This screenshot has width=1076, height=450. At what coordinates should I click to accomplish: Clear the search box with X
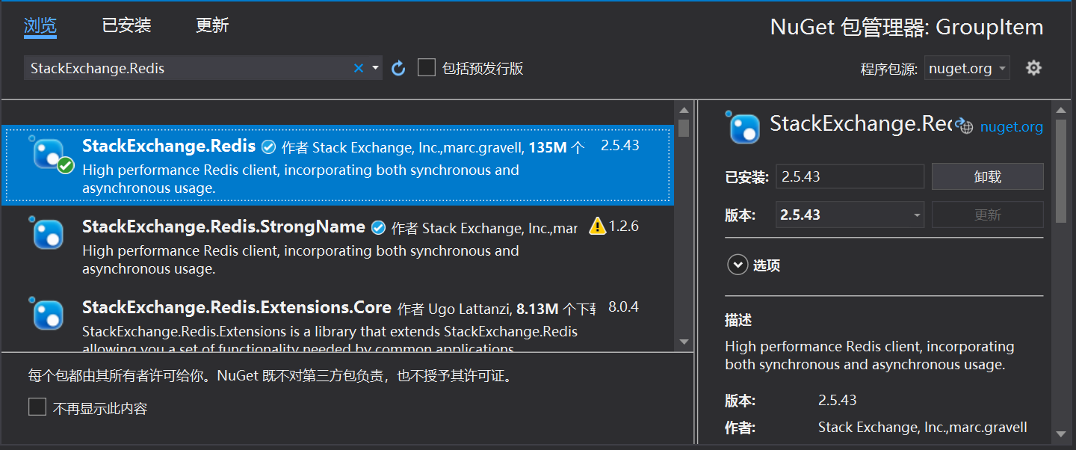359,68
